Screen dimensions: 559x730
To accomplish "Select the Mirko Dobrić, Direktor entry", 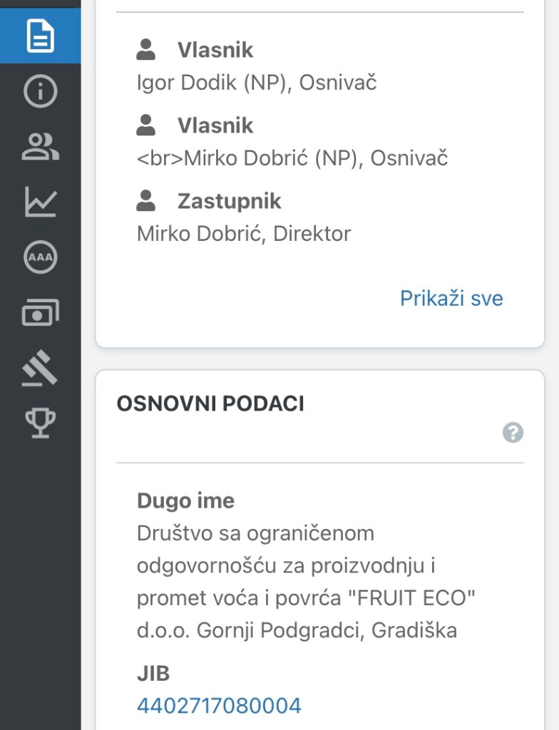I will point(244,234).
